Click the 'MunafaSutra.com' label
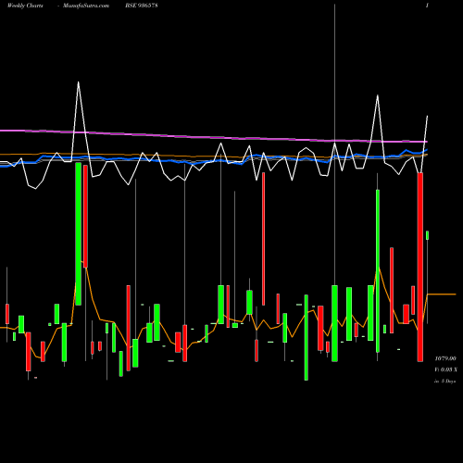This screenshot has height=463, width=463. coord(86,6)
